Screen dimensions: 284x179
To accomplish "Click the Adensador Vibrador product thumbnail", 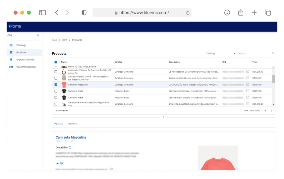I will (64, 72).
